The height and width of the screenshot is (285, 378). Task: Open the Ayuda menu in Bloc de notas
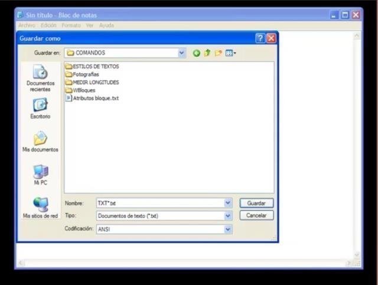(x=106, y=25)
